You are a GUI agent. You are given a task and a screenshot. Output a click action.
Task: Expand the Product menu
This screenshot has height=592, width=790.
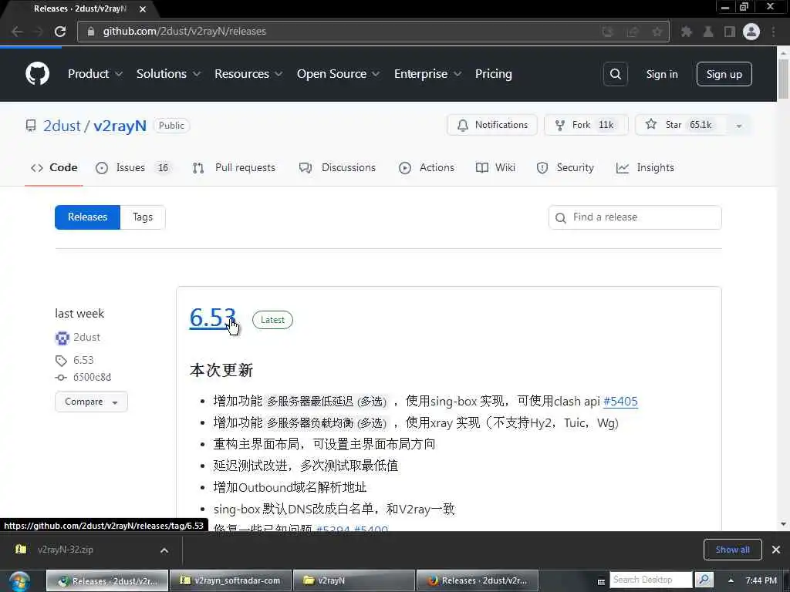tap(95, 74)
